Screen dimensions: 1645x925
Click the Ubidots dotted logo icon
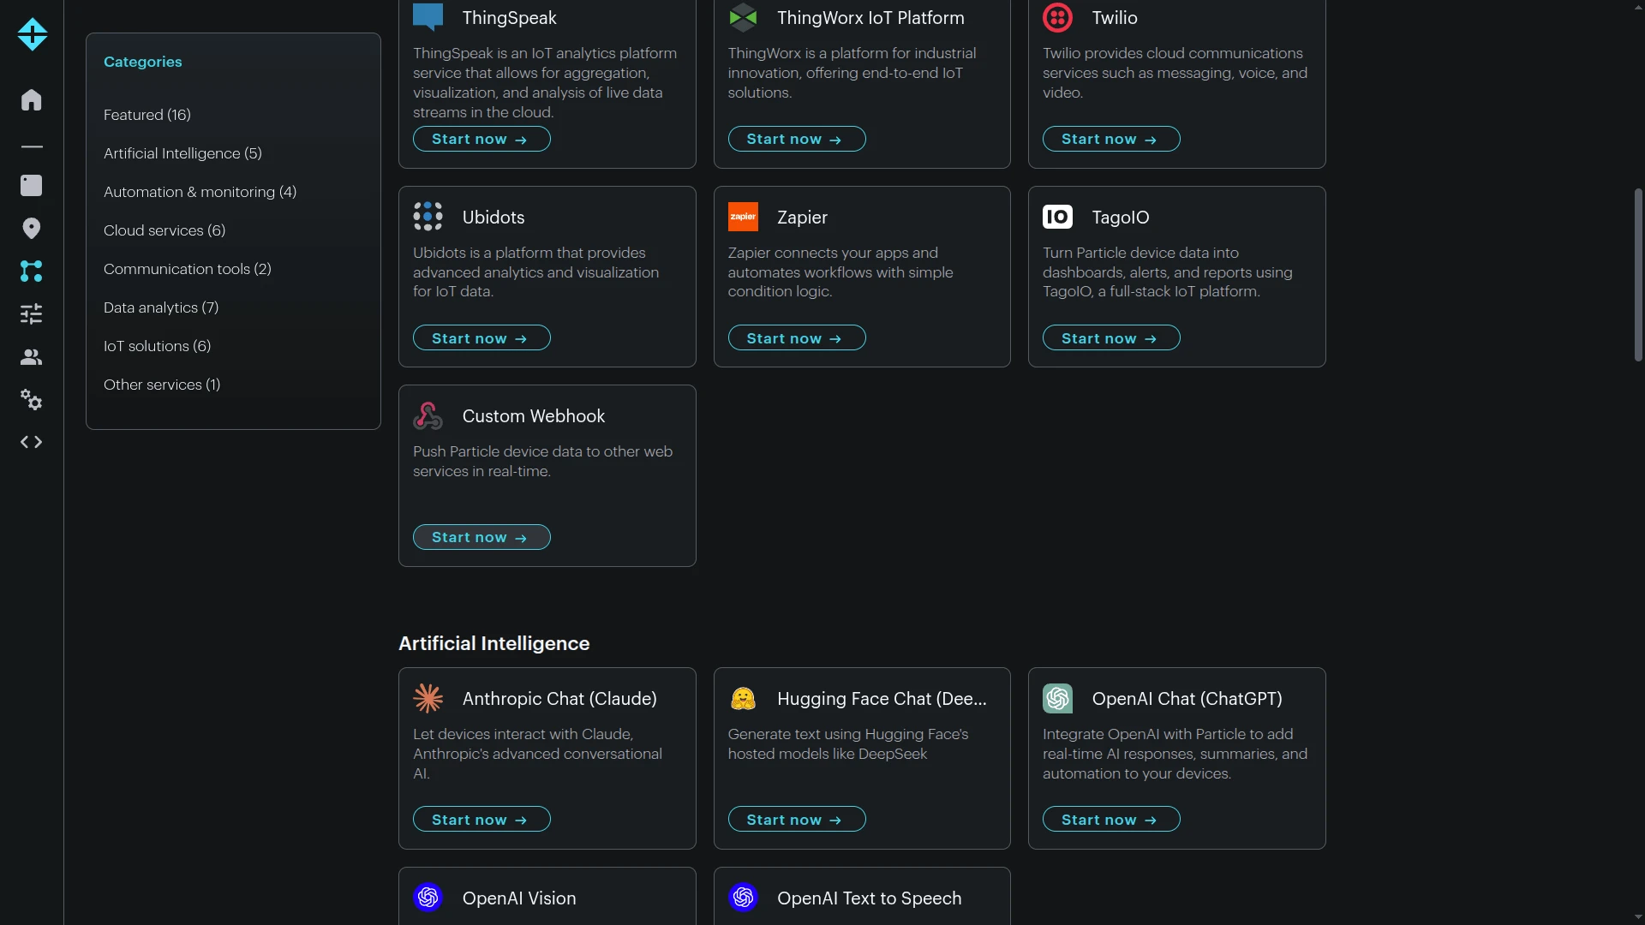[x=428, y=217]
